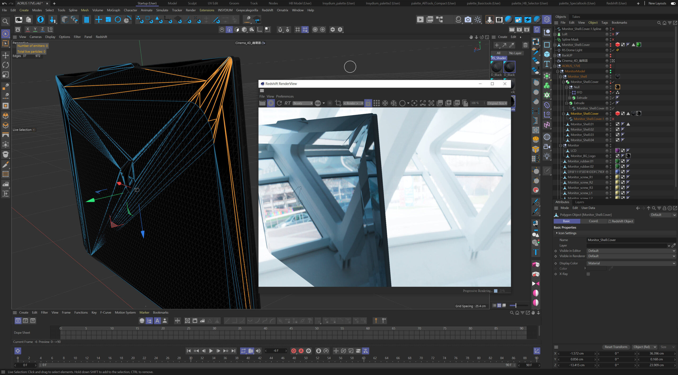Toggle the lock camera icon in RenderView

coord(368,103)
